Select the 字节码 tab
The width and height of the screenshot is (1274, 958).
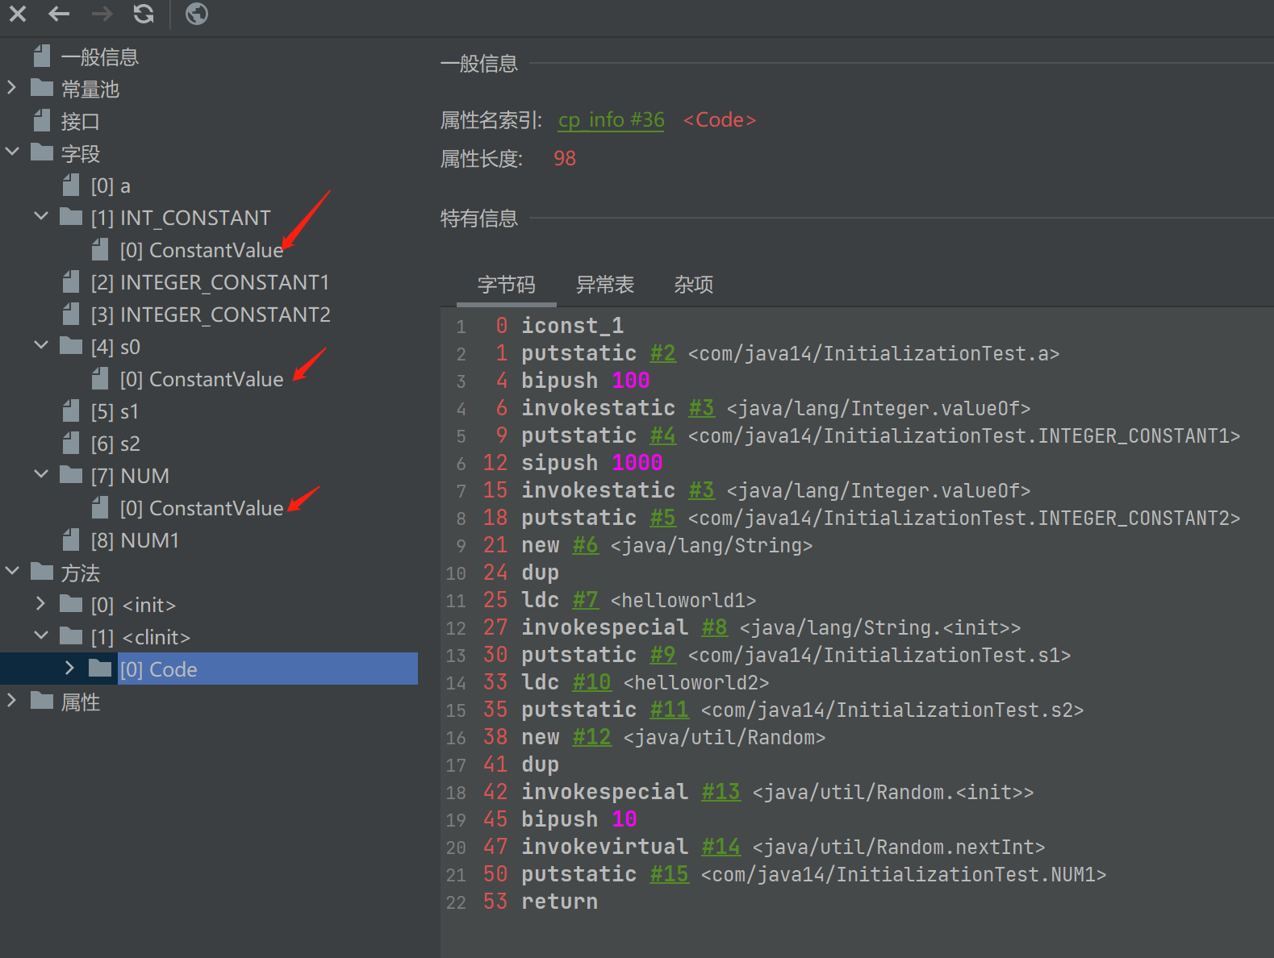pyautogui.click(x=506, y=285)
